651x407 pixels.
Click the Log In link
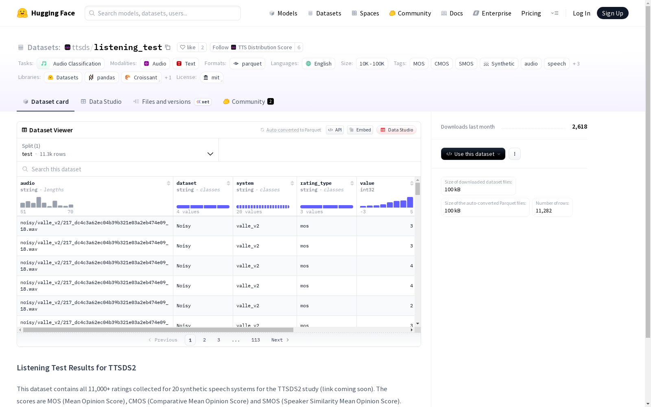(581, 13)
